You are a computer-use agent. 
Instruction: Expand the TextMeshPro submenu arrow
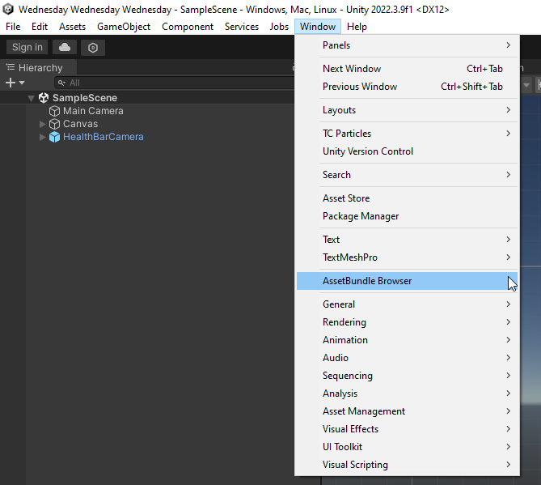pyautogui.click(x=508, y=257)
